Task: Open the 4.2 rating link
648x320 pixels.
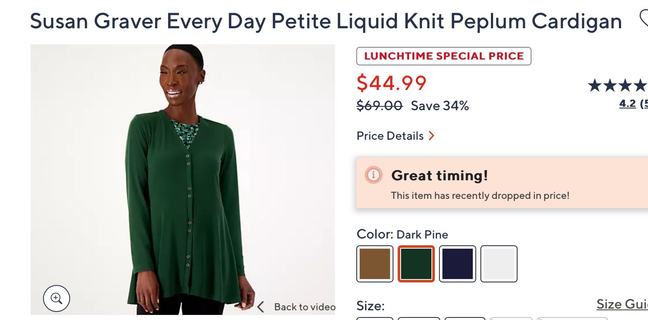Action: point(627,104)
